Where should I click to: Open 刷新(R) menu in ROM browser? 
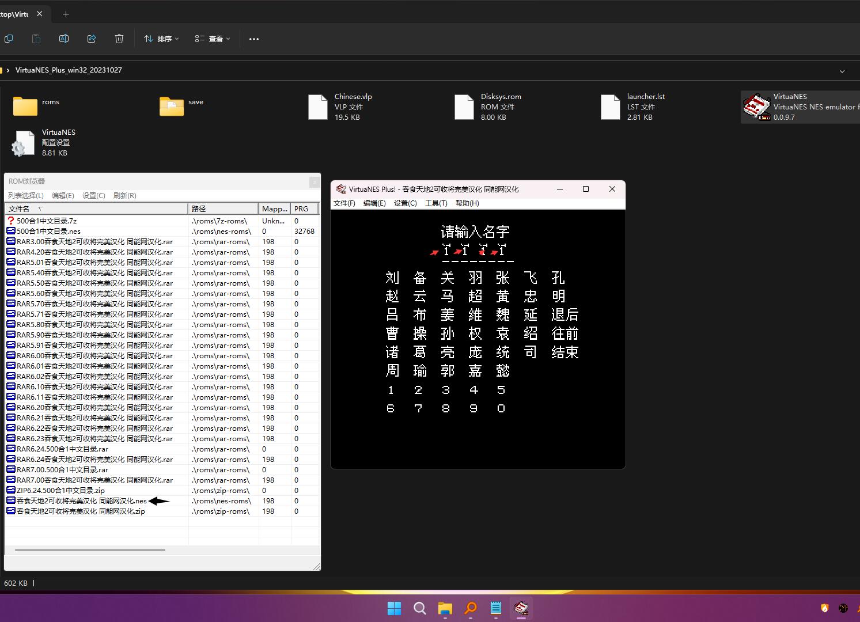[x=125, y=196]
